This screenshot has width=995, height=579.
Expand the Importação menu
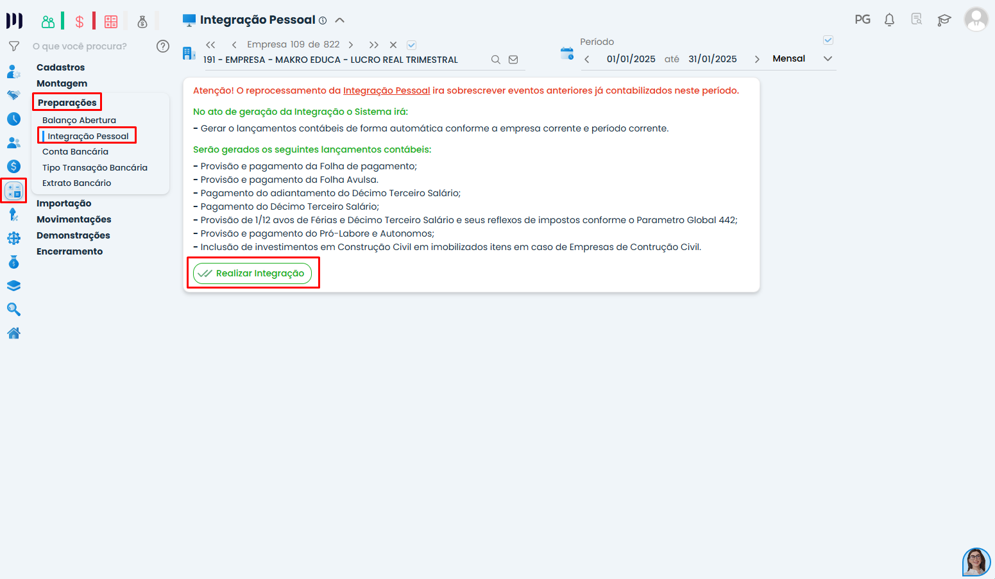pos(64,203)
